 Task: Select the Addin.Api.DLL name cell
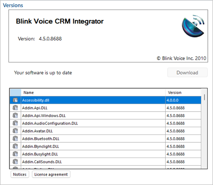point(93,108)
